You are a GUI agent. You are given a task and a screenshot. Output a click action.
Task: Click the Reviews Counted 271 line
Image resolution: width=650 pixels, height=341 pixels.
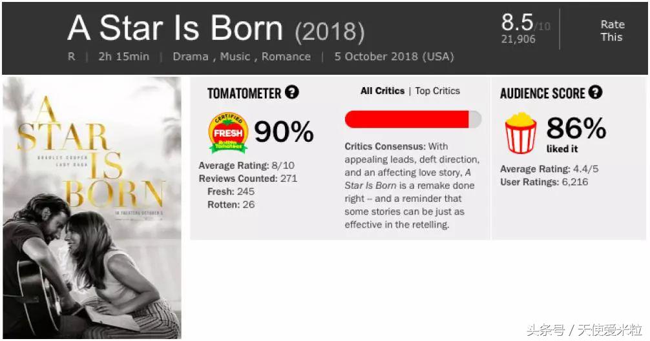click(247, 179)
